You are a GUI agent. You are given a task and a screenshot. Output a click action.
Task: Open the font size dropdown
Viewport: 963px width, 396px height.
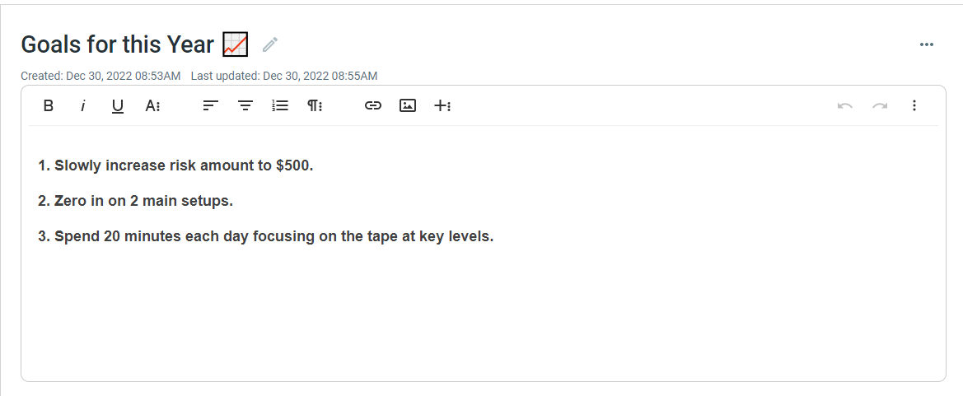[152, 105]
